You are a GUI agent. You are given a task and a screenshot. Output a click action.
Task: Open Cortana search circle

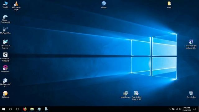(x=10, y=109)
